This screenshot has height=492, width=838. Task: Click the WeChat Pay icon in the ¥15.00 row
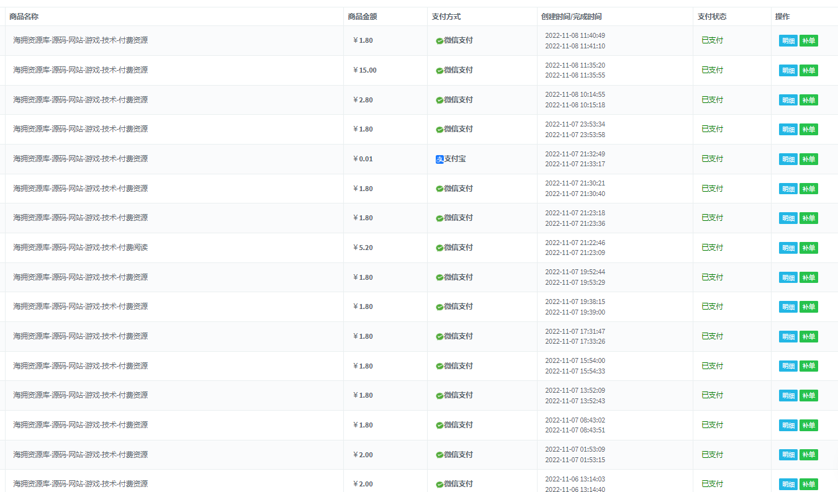[439, 71]
